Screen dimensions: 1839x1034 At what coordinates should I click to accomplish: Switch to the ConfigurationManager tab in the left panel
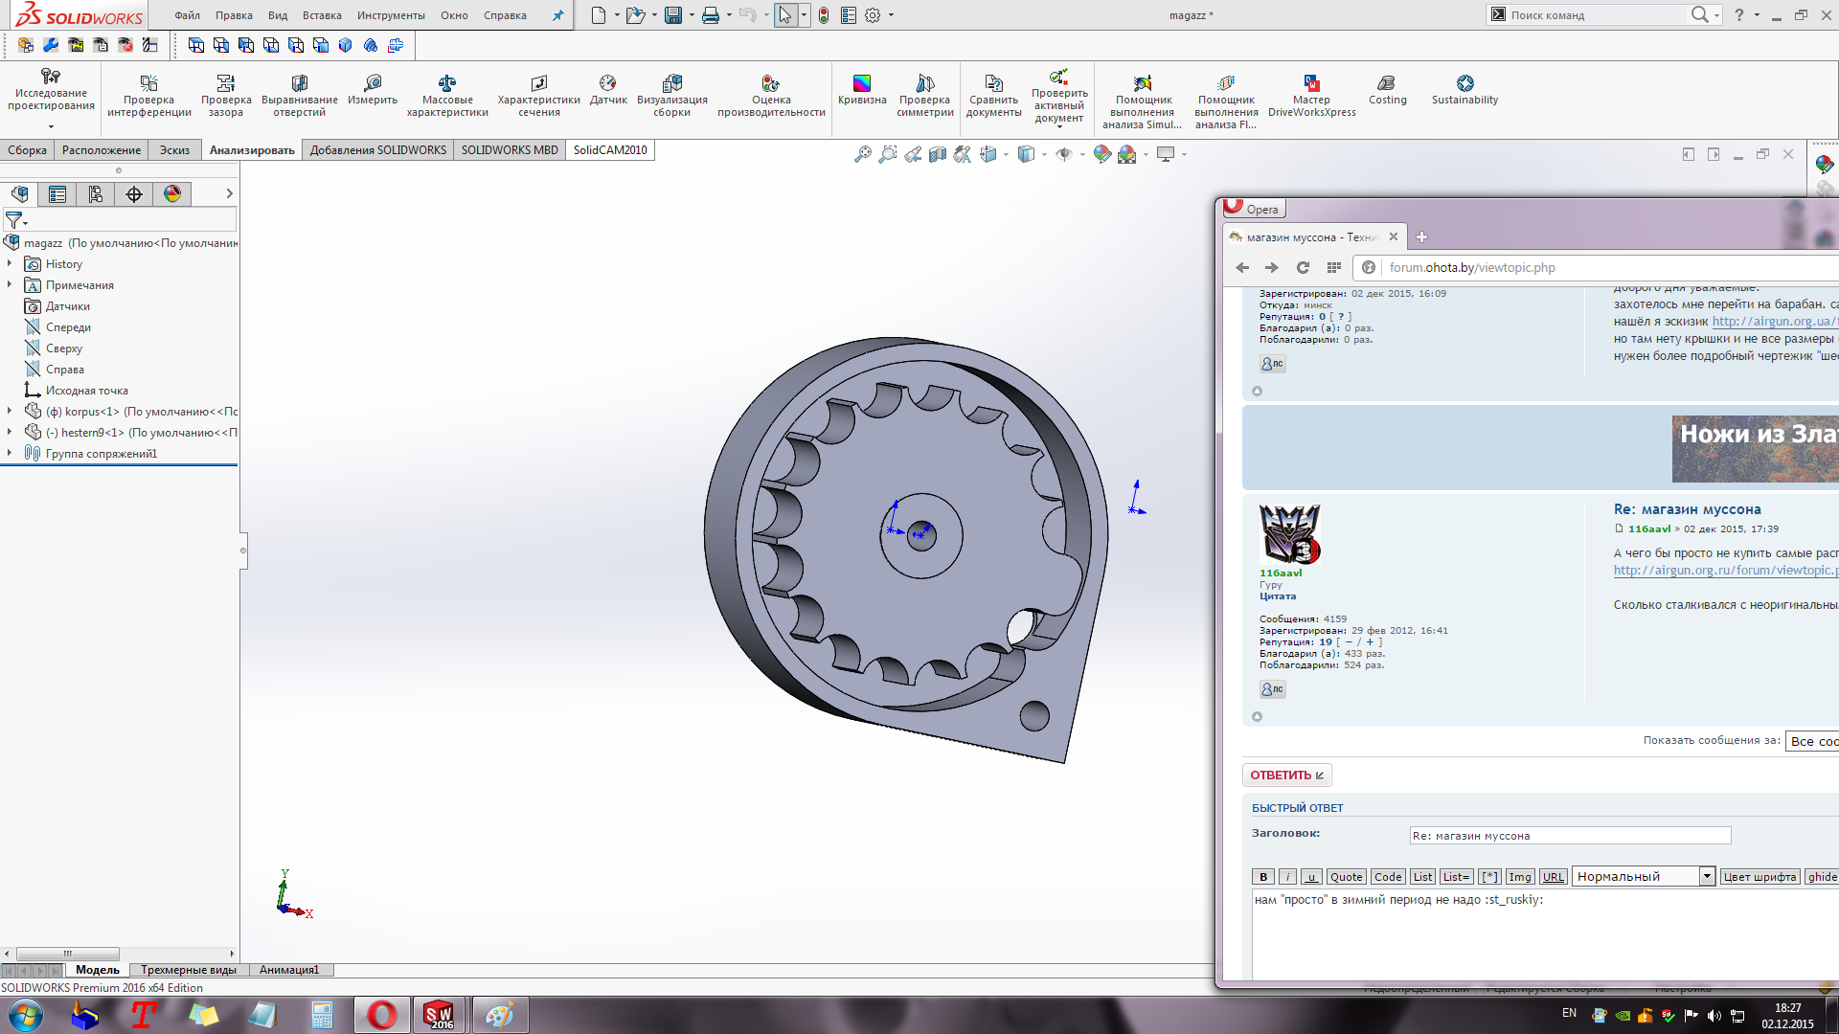click(96, 194)
